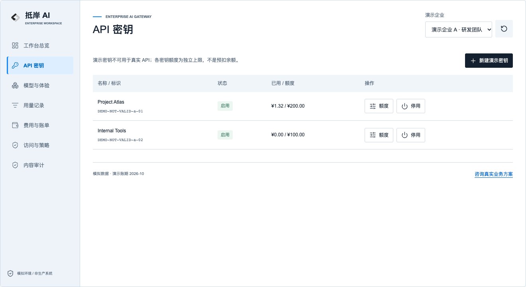Viewport: 526px width, 287px height.
Task: Click the Internal Tools key name
Action: [x=112, y=131]
